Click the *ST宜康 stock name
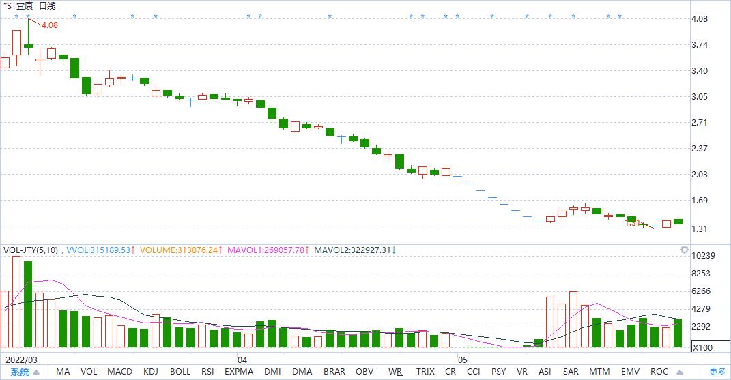This screenshot has height=380, width=731. [18, 6]
